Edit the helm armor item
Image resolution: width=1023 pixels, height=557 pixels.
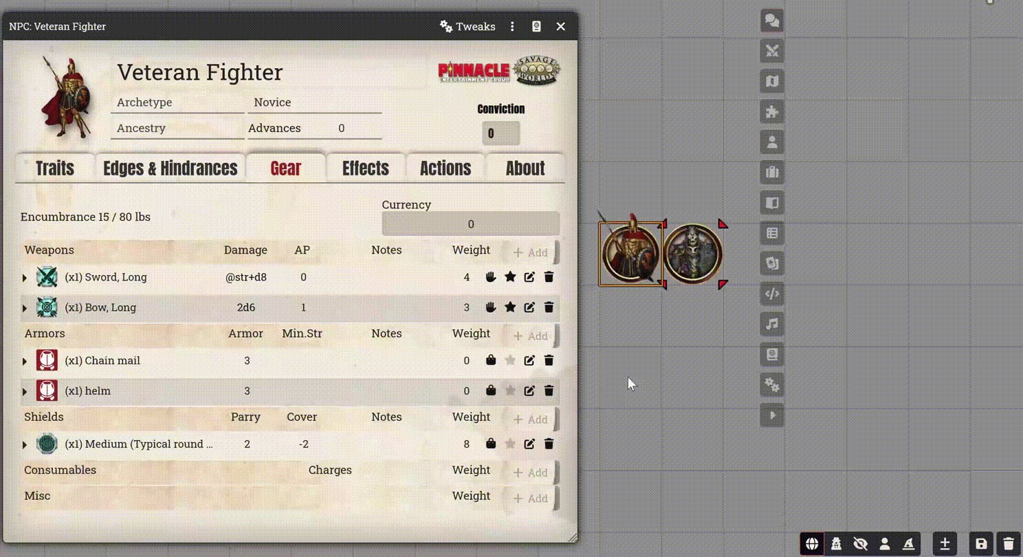(529, 391)
